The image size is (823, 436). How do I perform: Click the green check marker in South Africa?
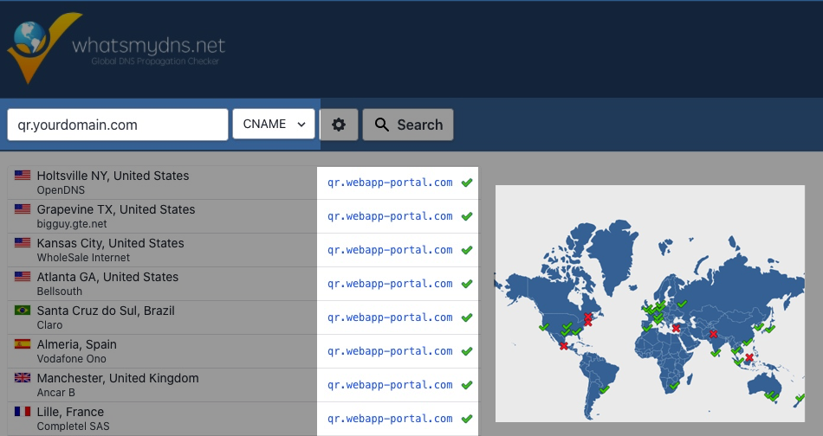(x=673, y=385)
